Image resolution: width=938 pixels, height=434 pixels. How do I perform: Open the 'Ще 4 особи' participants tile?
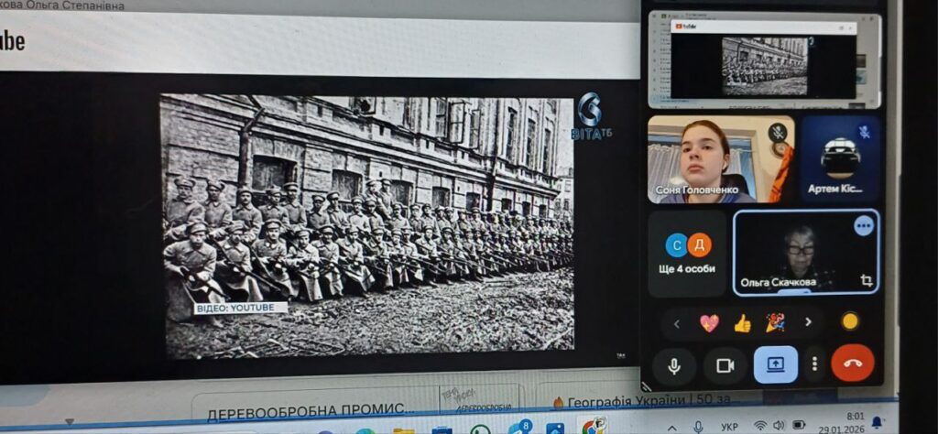point(687,254)
